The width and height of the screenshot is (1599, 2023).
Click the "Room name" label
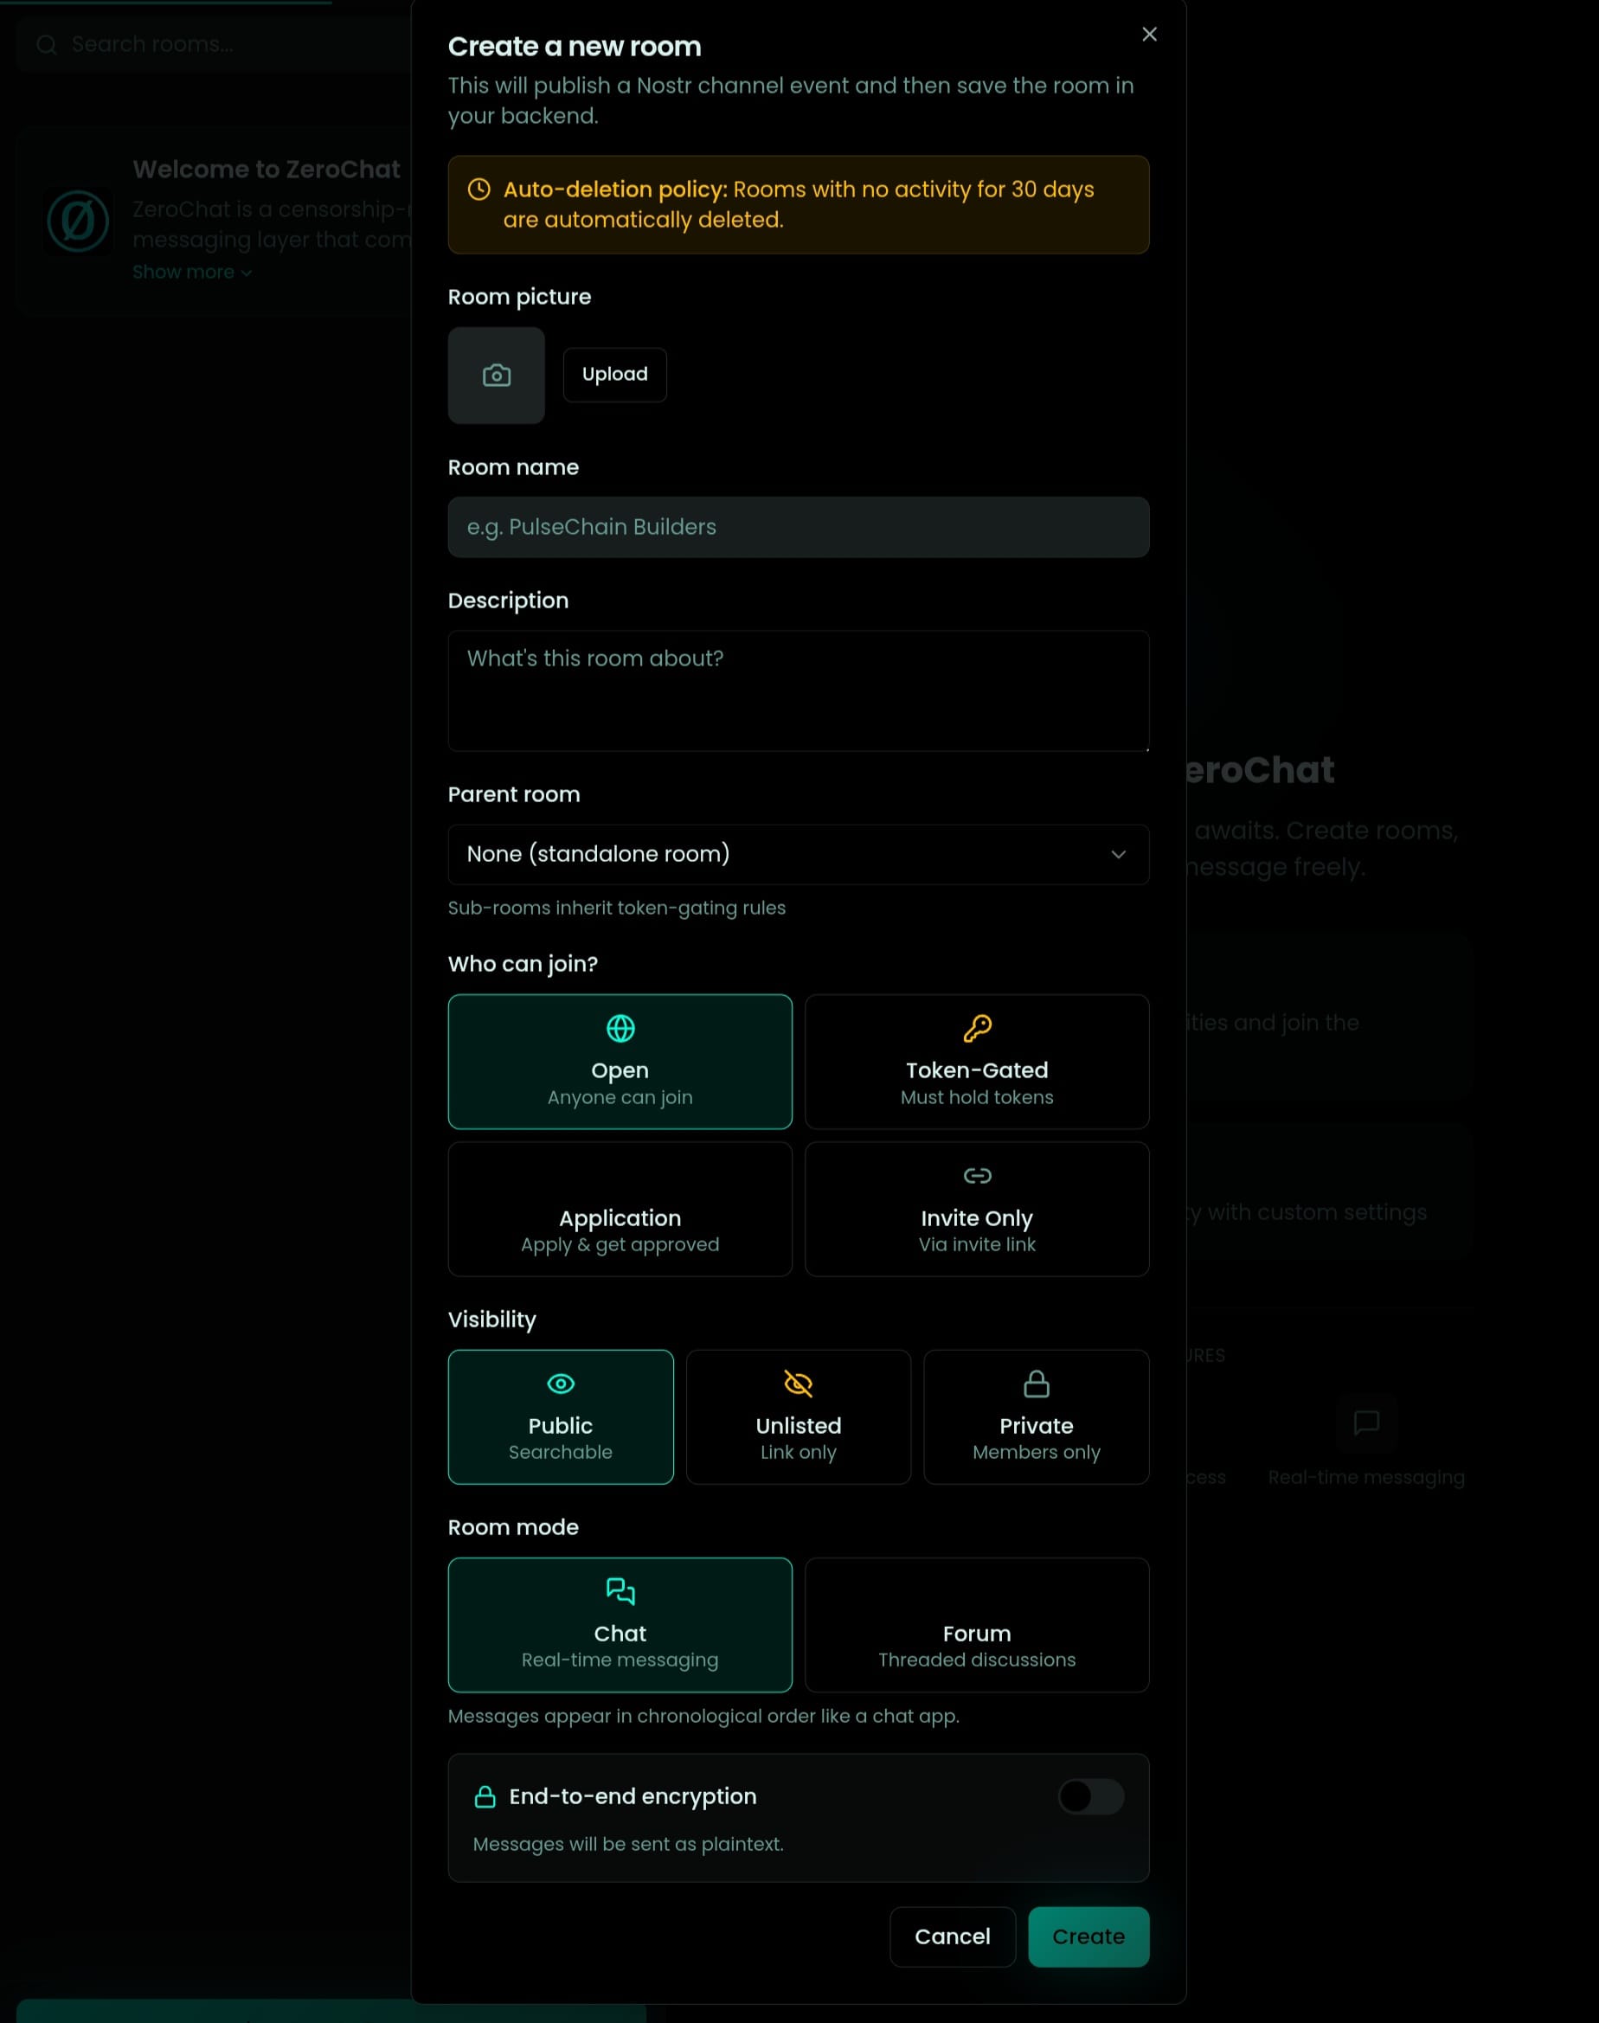[x=513, y=467]
